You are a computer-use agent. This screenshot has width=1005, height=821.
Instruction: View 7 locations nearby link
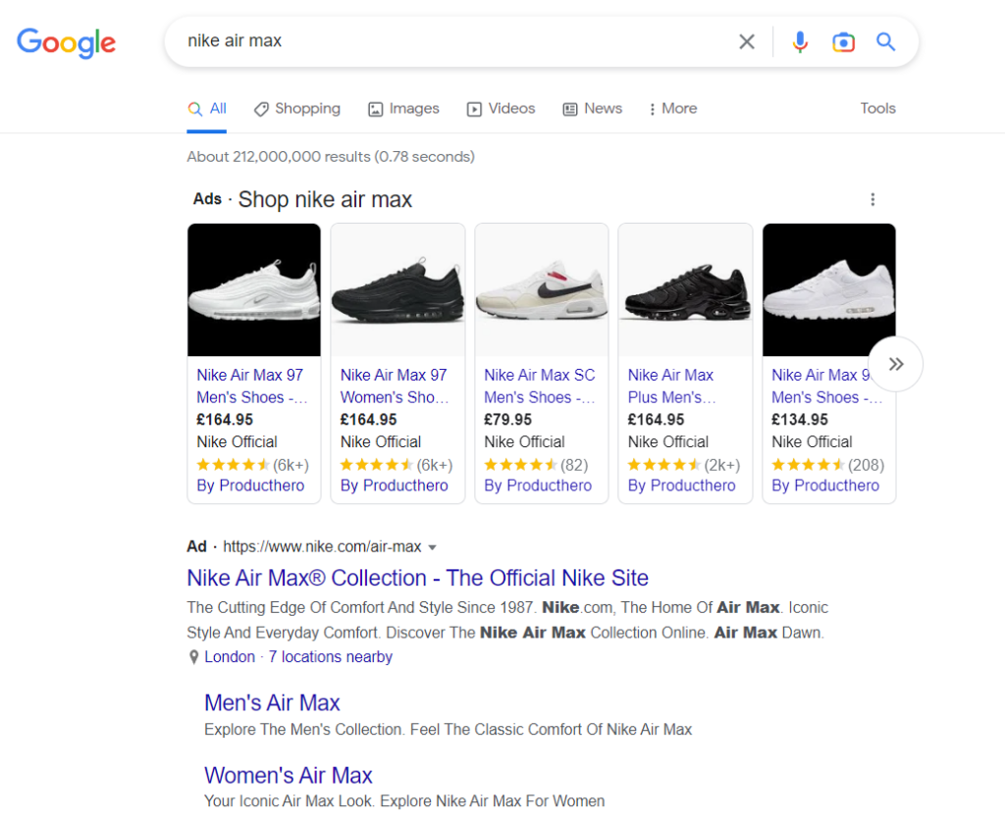click(330, 657)
